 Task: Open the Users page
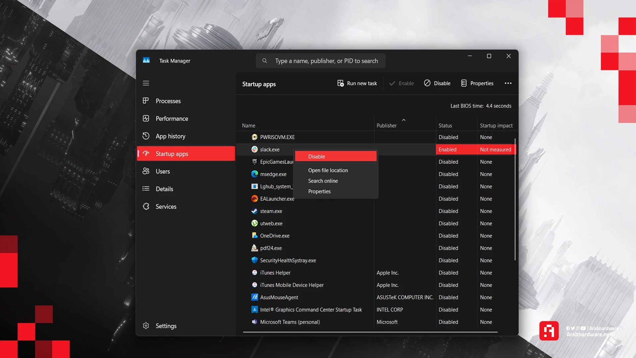[163, 171]
